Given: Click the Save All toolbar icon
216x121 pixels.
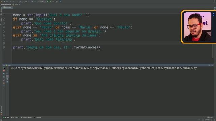Looking at the screenshot, I should point(4,1).
